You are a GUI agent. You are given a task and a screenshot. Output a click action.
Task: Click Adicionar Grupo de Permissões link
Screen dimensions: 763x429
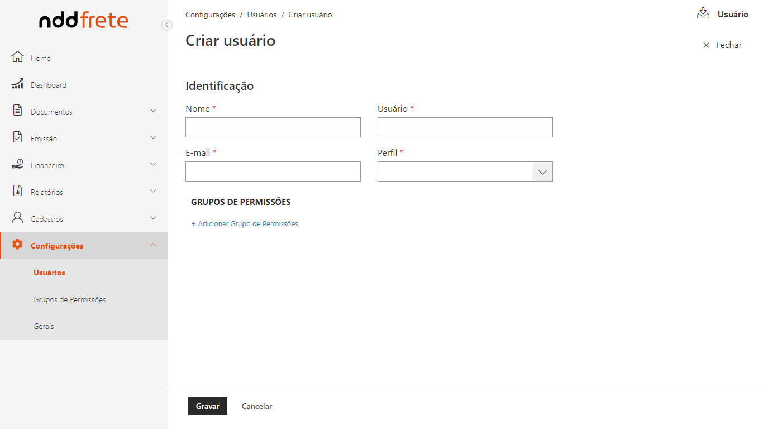point(245,224)
